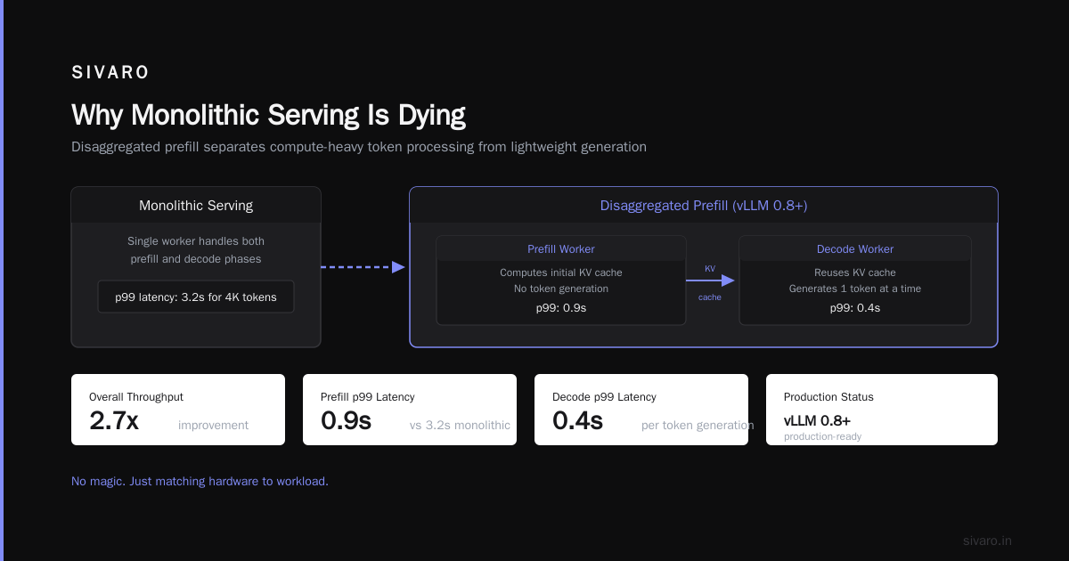
Task: Open the sivaro.in link
Action: click(x=987, y=541)
